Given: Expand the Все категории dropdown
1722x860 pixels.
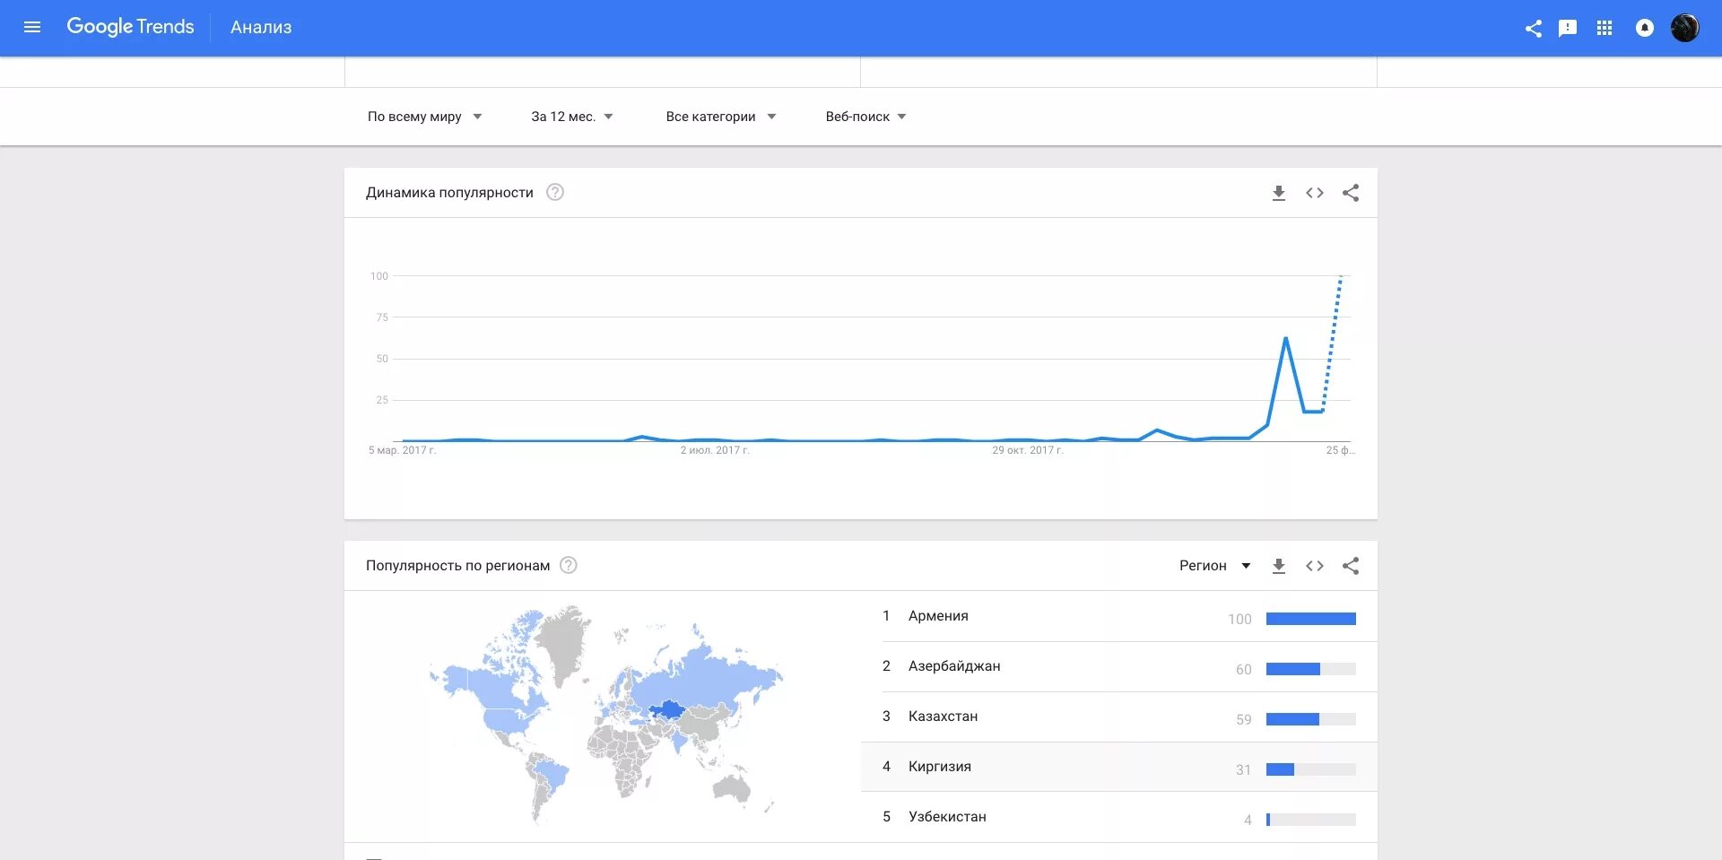Looking at the screenshot, I should tap(721, 117).
